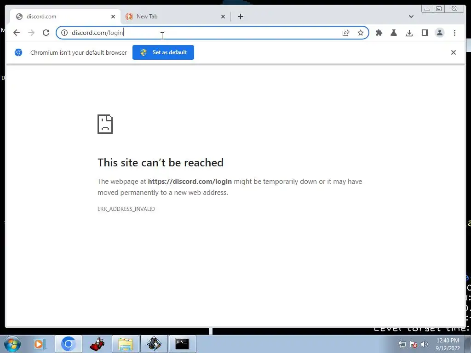This screenshot has height=353, width=471.
Task: Open the penguin app icon in taskbar
Action: pyautogui.click(x=154, y=344)
